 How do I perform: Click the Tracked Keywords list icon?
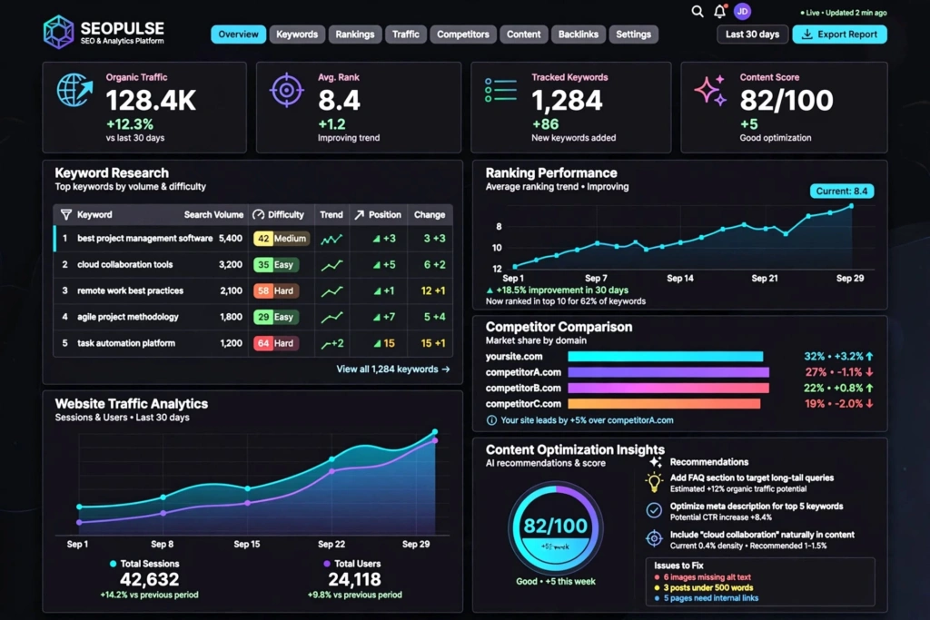click(x=500, y=90)
